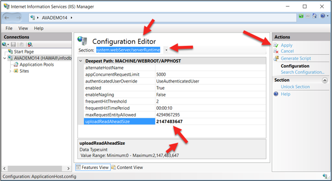332x181 pixels.
Task: Click the Save Connections floppy disk icon
Action: (x=13, y=44)
